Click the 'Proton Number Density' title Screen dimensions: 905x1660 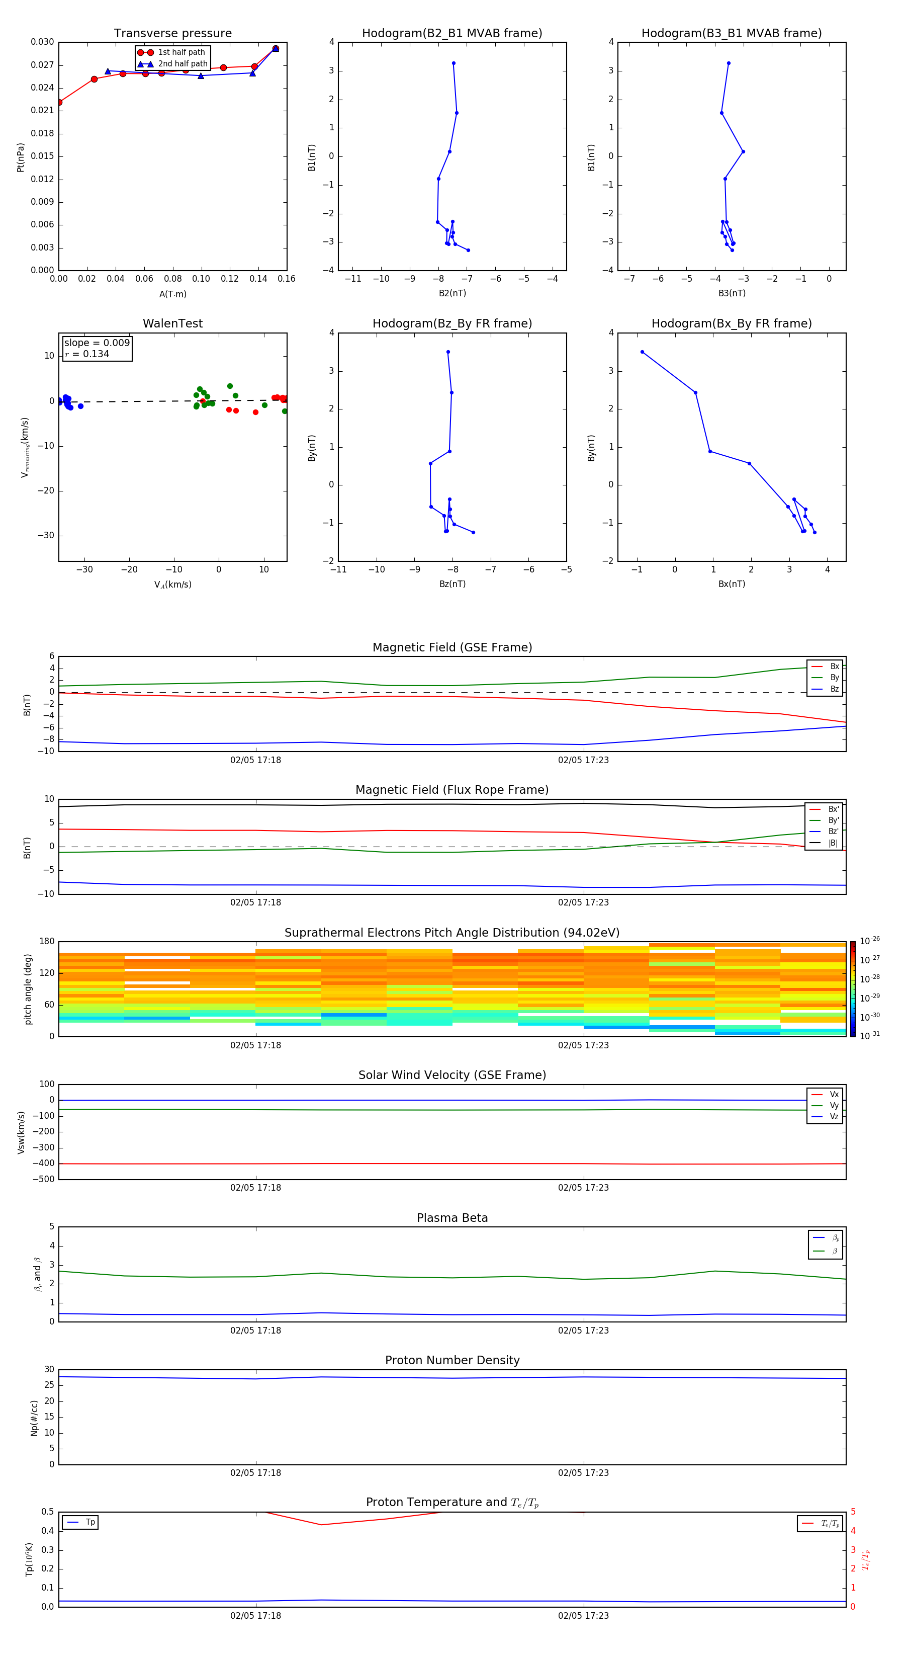click(452, 1360)
